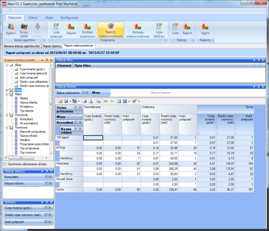
Task: Open the Agent reports icon
Action: [205, 29]
